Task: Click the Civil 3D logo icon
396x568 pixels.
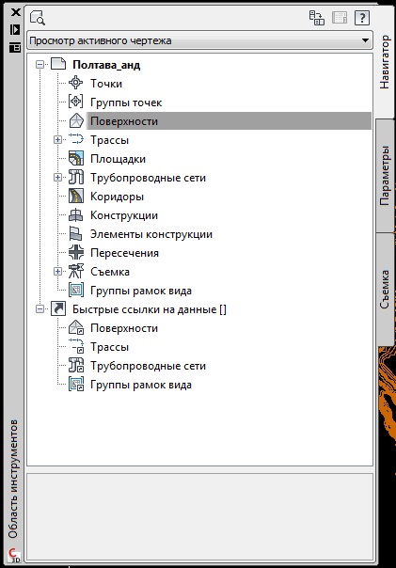Action: 14,556
